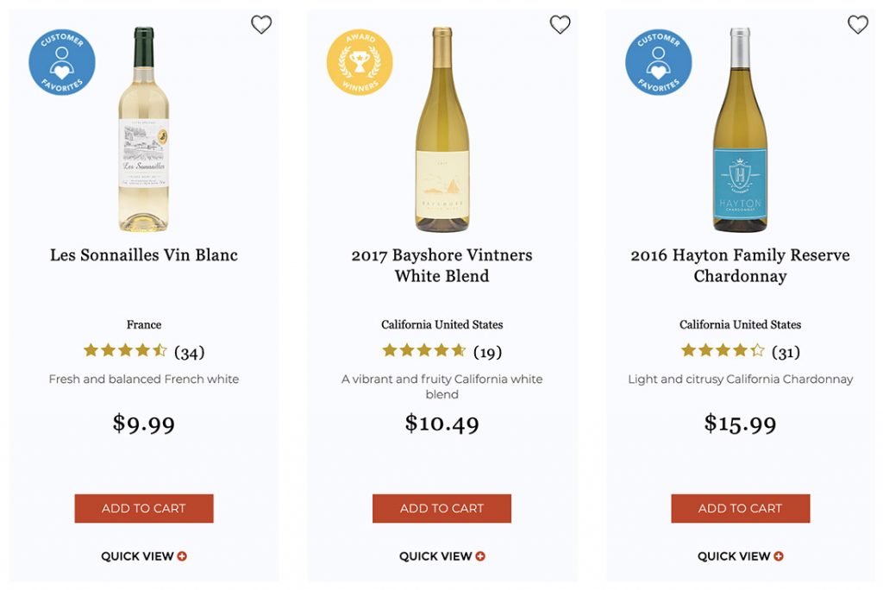Click the Award Winners badge on Bayshore wine

click(x=360, y=62)
